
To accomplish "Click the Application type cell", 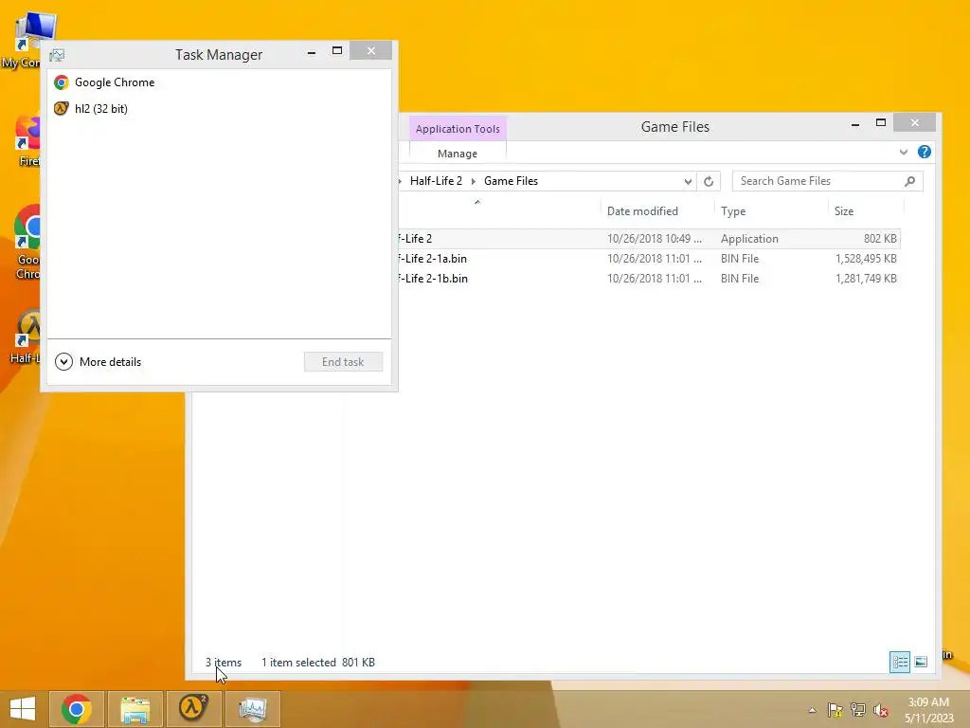I will pyautogui.click(x=750, y=238).
